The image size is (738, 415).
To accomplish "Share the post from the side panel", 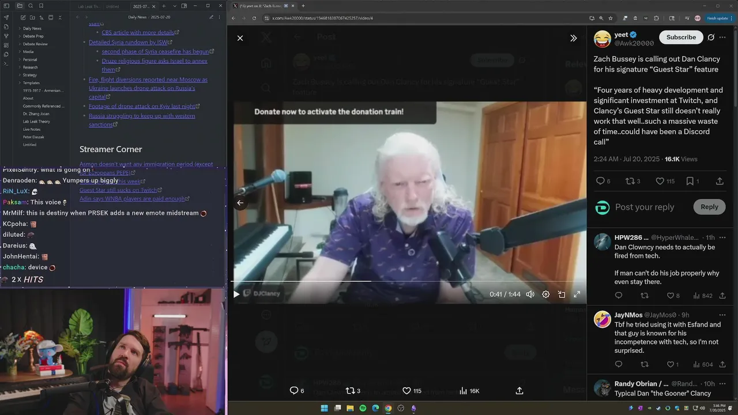I will click(720, 181).
